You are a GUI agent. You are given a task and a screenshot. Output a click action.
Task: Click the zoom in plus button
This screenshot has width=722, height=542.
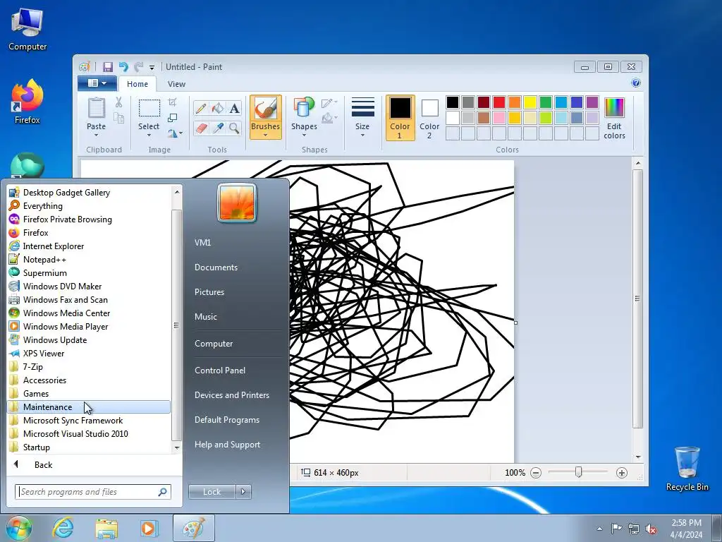(622, 473)
